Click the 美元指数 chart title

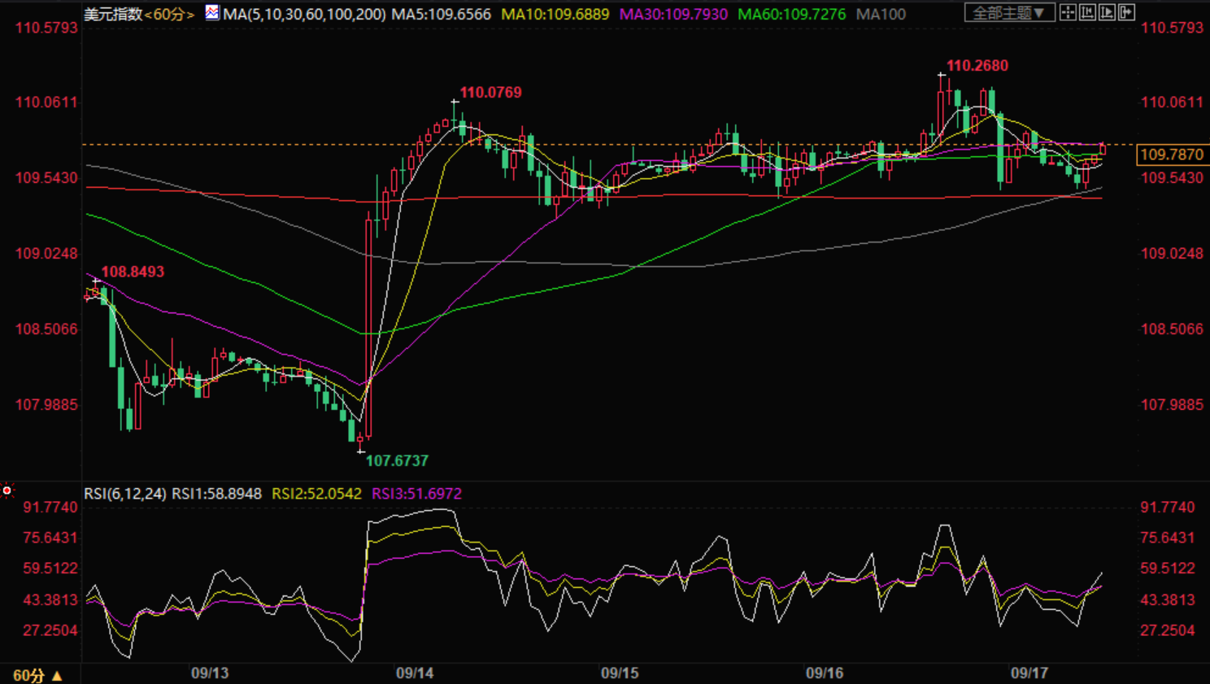(x=113, y=14)
